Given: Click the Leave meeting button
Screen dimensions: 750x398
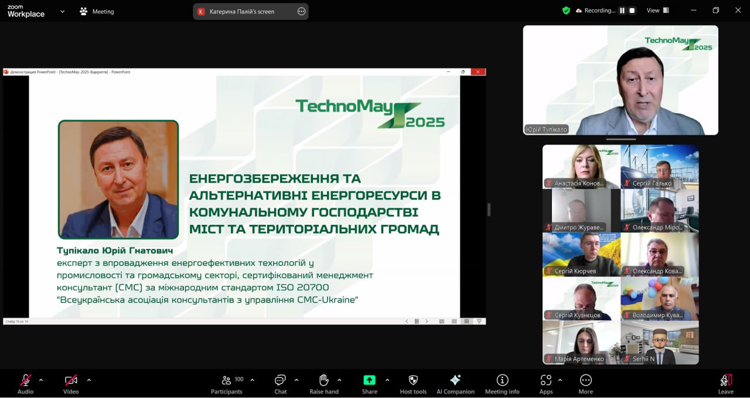Looking at the screenshot, I should [726, 384].
